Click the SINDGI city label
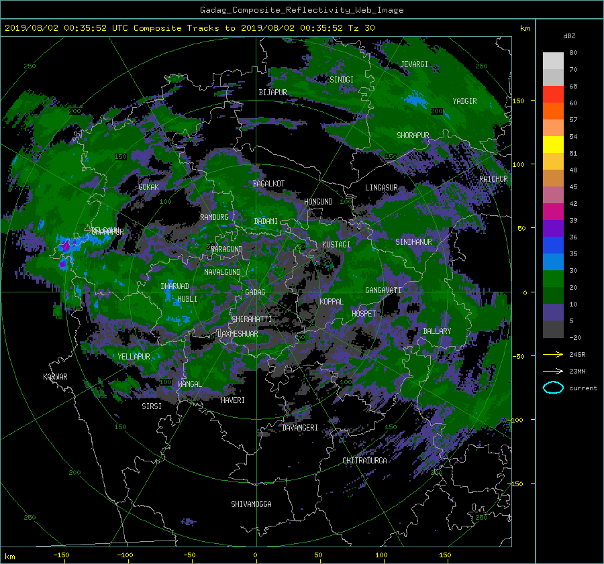This screenshot has width=604, height=564. click(x=342, y=79)
